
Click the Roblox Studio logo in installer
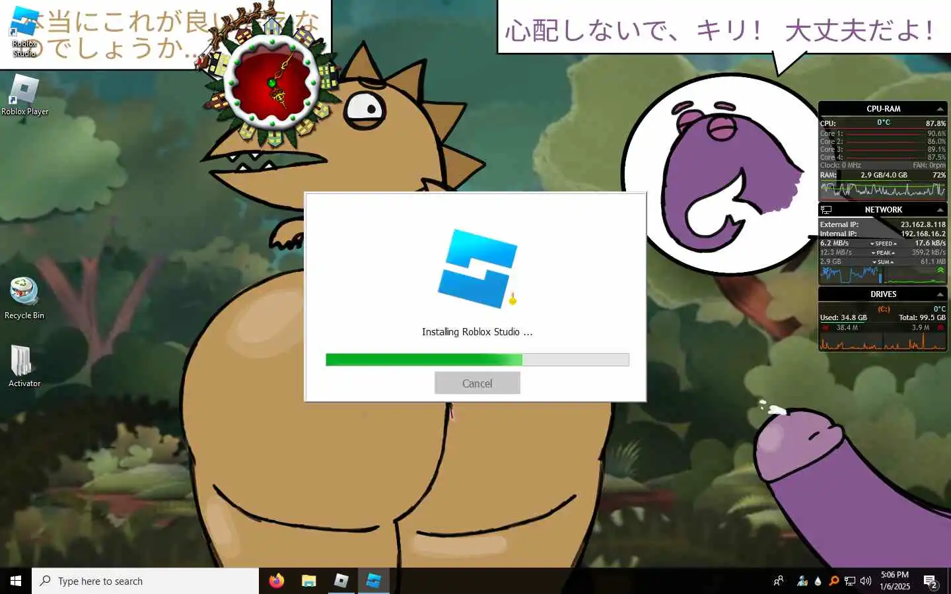[x=477, y=268]
